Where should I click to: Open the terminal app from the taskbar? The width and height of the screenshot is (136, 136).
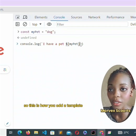pyautogui.click(x=93, y=133)
